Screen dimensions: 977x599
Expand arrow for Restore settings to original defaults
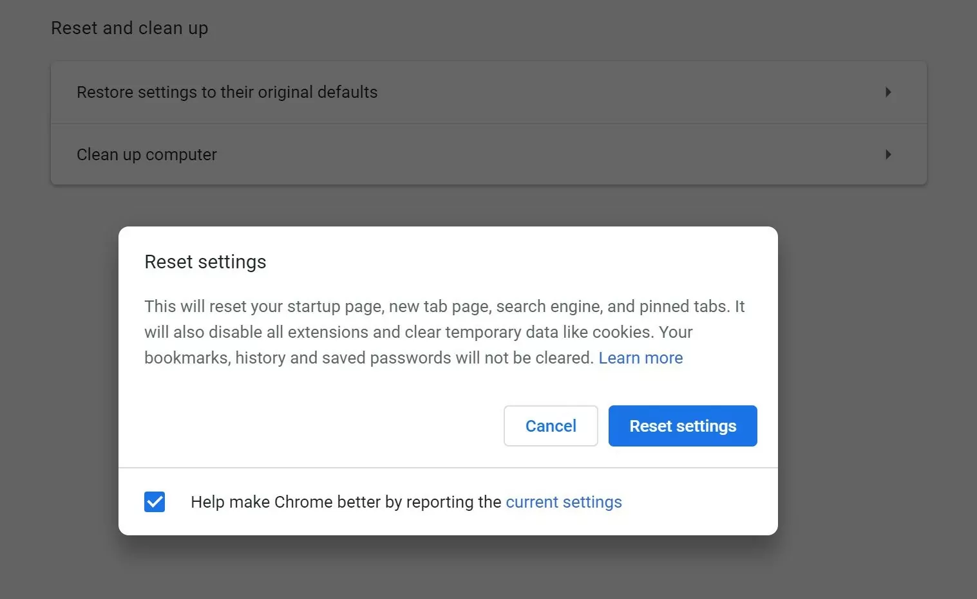(x=888, y=92)
